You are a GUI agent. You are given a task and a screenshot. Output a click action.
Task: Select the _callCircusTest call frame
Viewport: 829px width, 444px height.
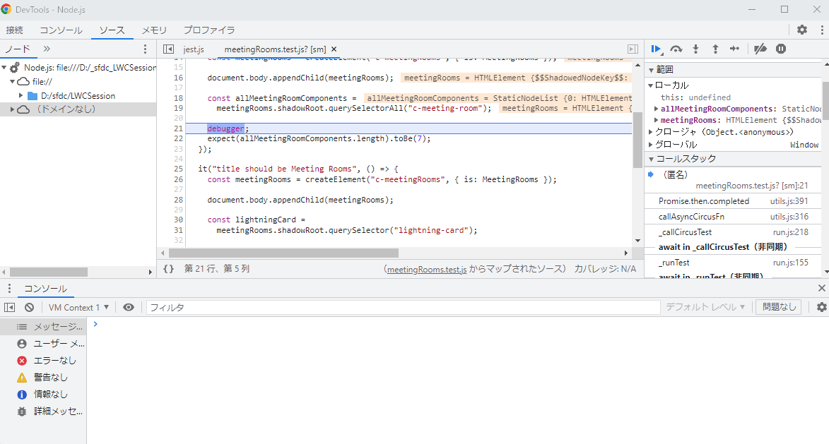click(733, 232)
